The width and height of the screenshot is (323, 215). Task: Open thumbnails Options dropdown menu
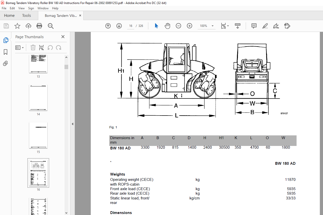click(x=20, y=47)
